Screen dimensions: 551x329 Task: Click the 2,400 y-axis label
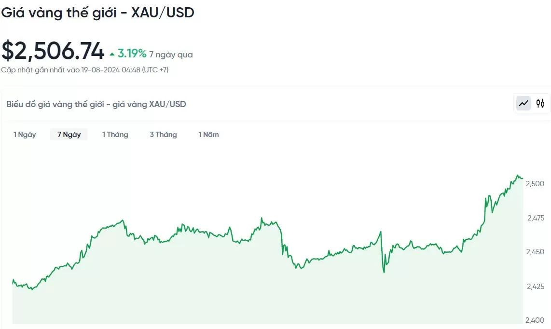[x=535, y=320]
